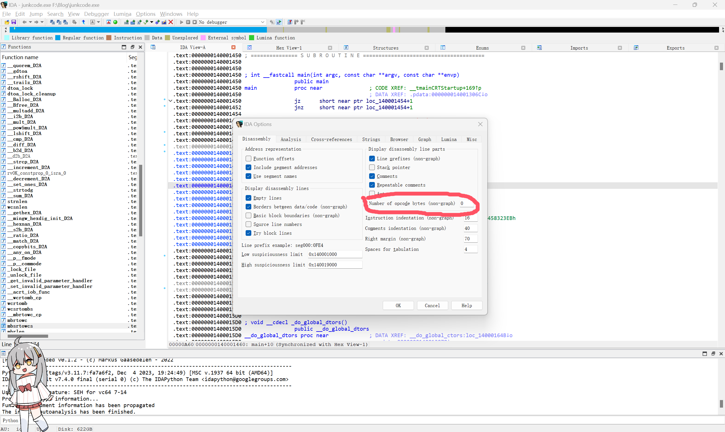The height and width of the screenshot is (432, 725).
Task: Click the red X delete toolbar icon
Action: pyautogui.click(x=171, y=22)
